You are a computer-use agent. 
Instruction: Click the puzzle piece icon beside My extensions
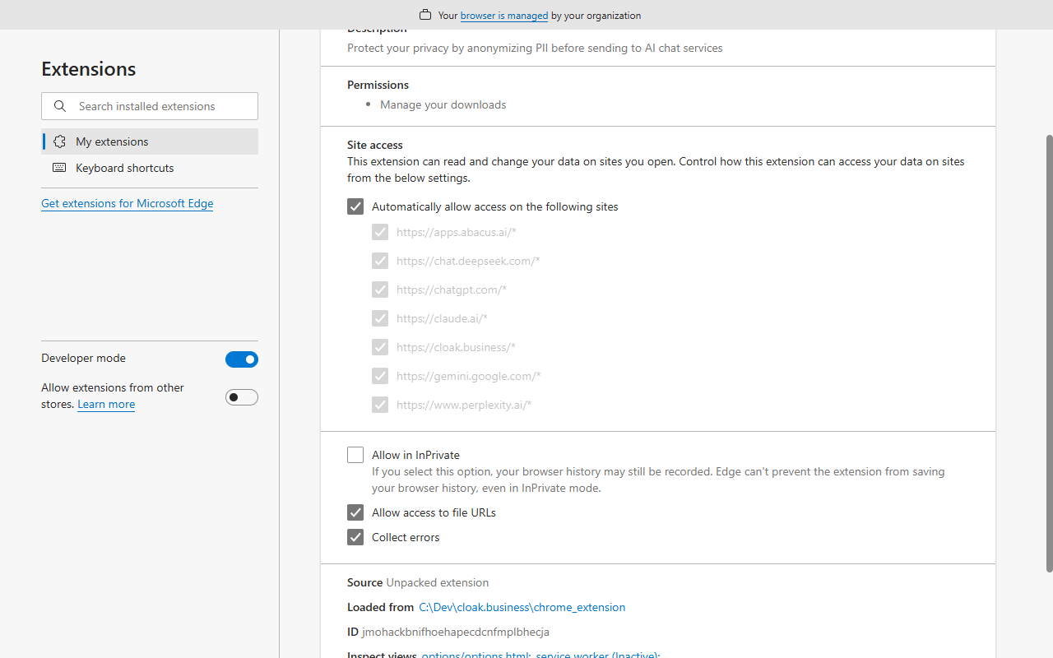click(59, 141)
